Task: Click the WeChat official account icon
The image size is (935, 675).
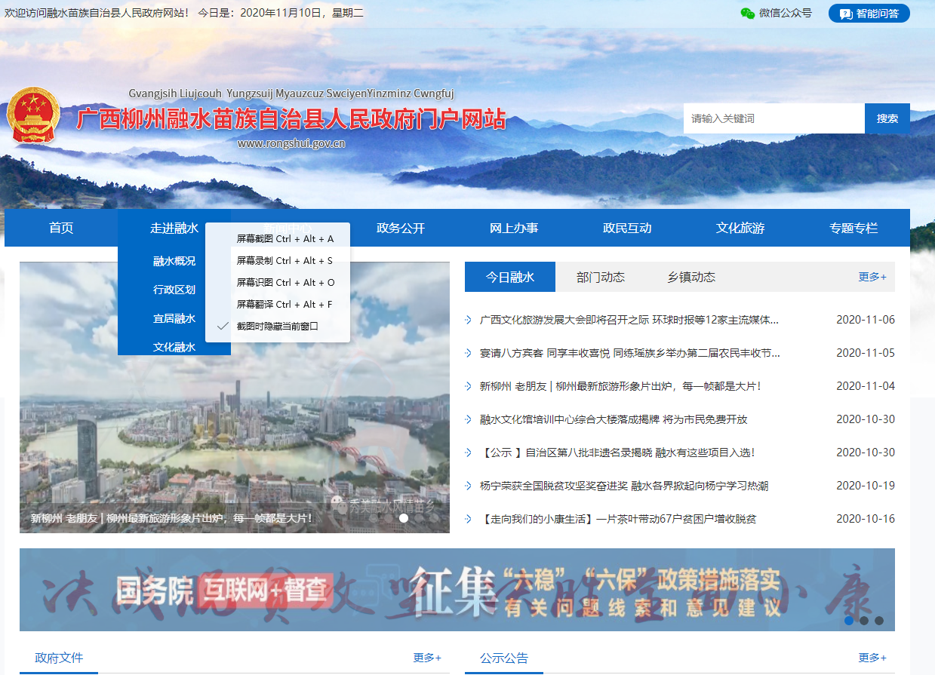Action: click(x=747, y=13)
